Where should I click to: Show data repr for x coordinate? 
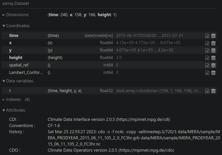coord(213,43)
